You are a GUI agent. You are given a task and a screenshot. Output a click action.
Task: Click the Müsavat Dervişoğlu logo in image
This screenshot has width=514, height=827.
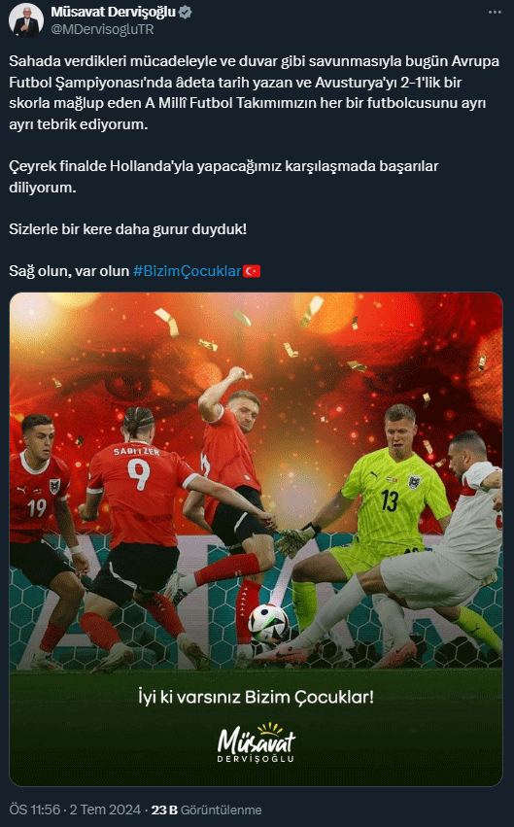257,742
